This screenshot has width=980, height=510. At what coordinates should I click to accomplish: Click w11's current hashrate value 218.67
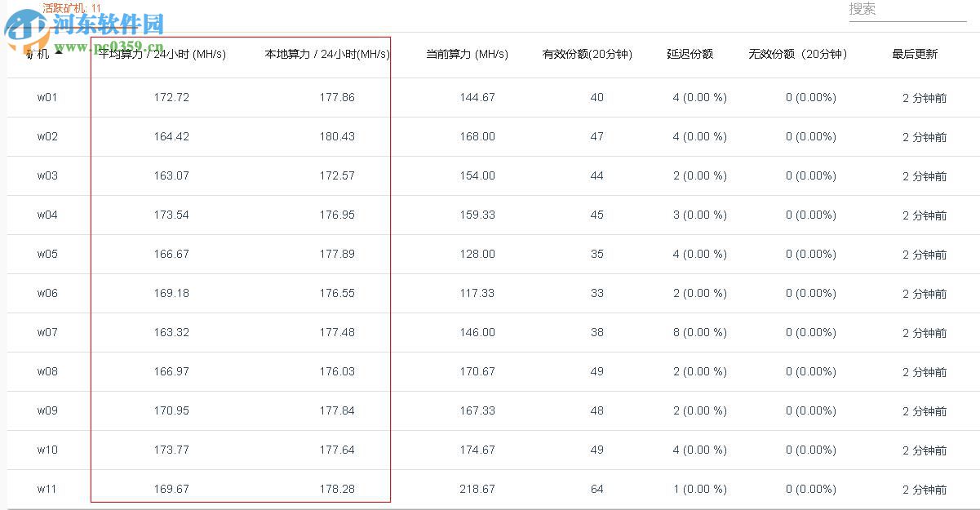[x=477, y=490]
